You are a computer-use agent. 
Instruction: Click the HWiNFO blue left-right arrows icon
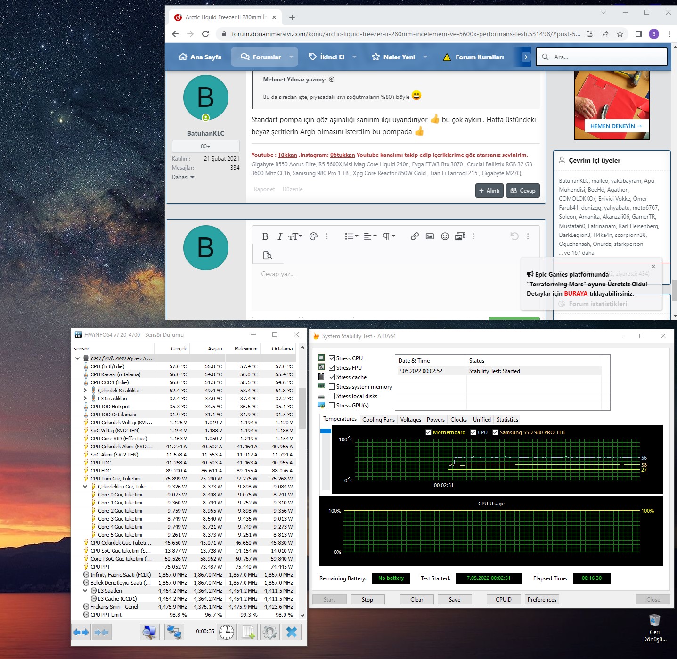click(82, 632)
